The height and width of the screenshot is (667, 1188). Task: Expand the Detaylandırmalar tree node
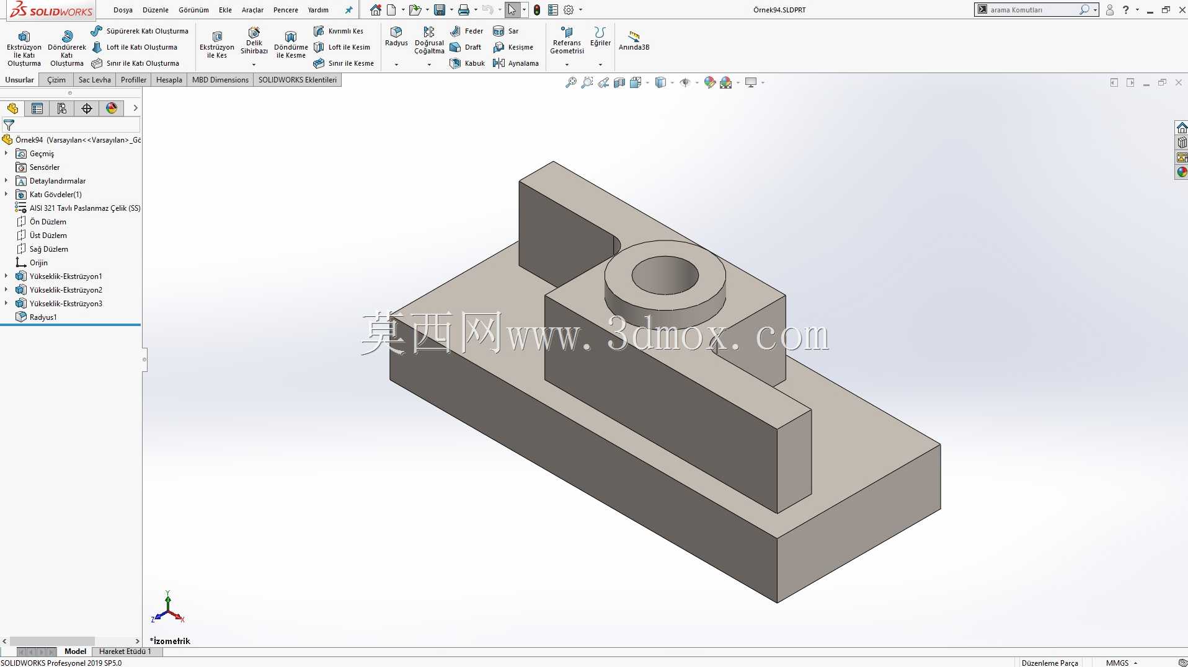pos(6,180)
